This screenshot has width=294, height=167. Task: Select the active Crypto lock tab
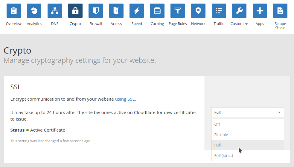(x=75, y=11)
